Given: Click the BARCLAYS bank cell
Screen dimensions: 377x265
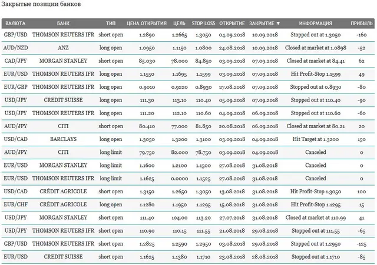Looking at the screenshot, I should [x=63, y=139].
